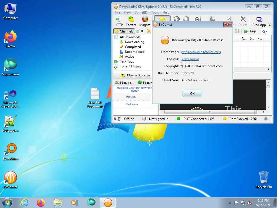
Task: Click the green DHT Connected indicator
Action: tap(179, 119)
